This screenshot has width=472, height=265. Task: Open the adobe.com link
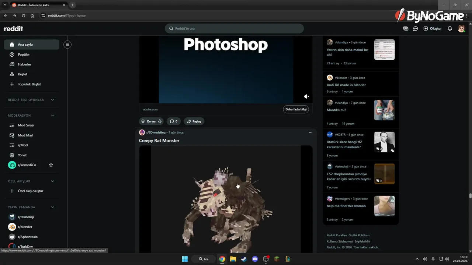(x=150, y=109)
